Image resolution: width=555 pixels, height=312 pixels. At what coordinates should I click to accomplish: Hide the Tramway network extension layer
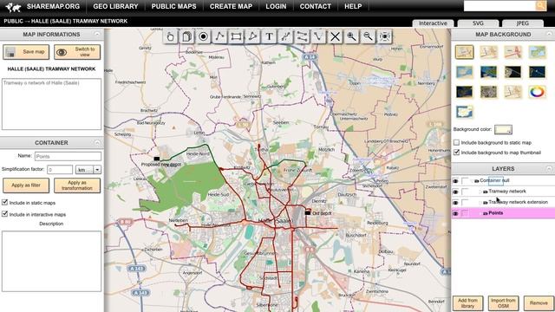tap(455, 202)
